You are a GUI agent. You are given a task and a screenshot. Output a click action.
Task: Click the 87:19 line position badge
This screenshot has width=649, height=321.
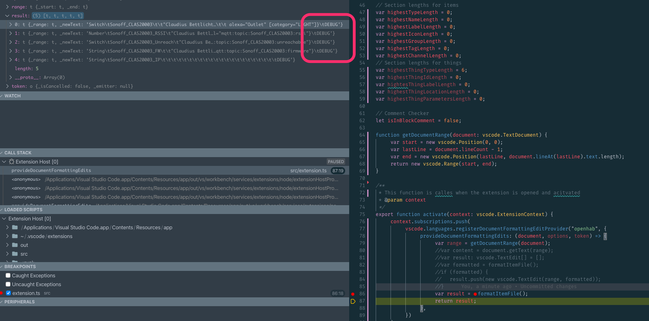338,170
